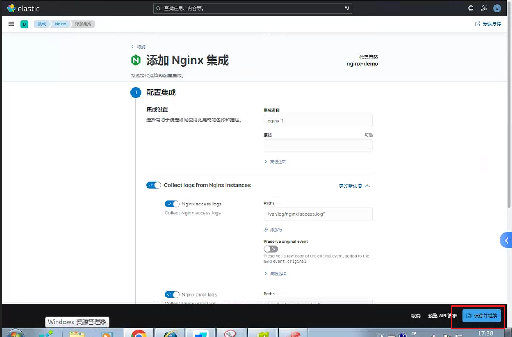
Task: Click the 添加集成 breadcrumb
Action: 83,24
